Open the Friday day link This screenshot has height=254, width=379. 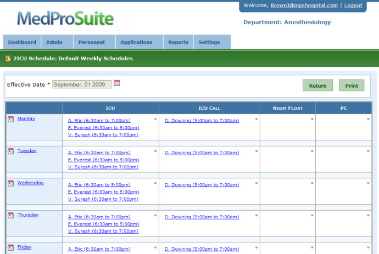coord(24,247)
